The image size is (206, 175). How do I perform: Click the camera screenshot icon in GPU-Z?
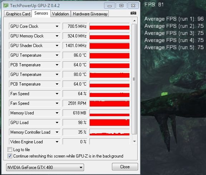(133, 13)
